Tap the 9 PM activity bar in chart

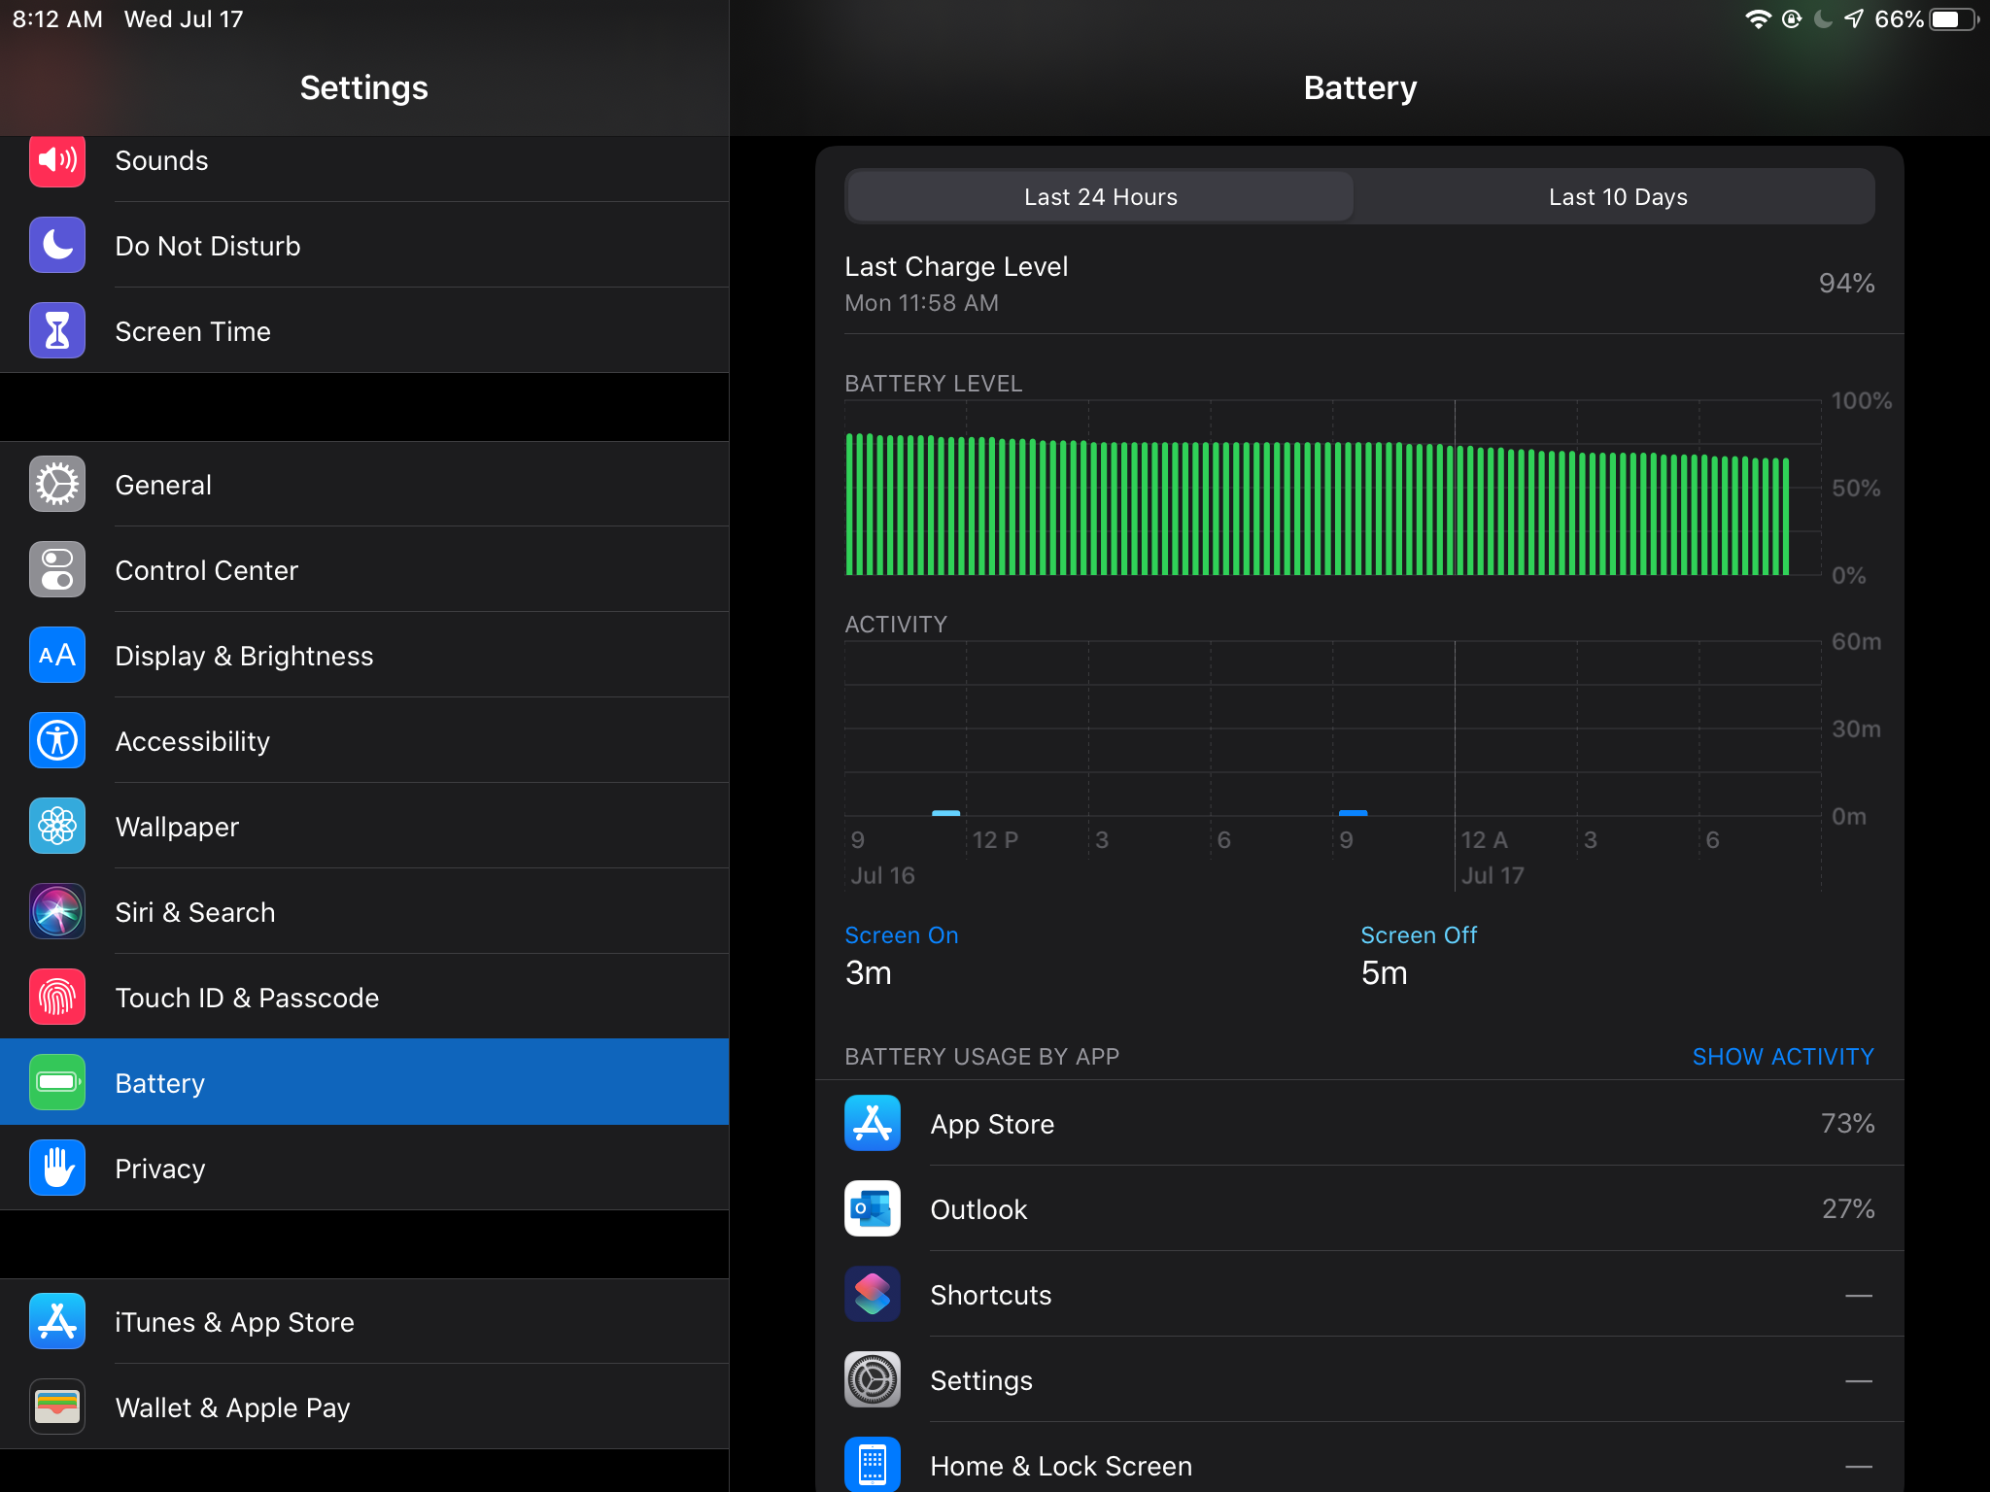[1353, 812]
